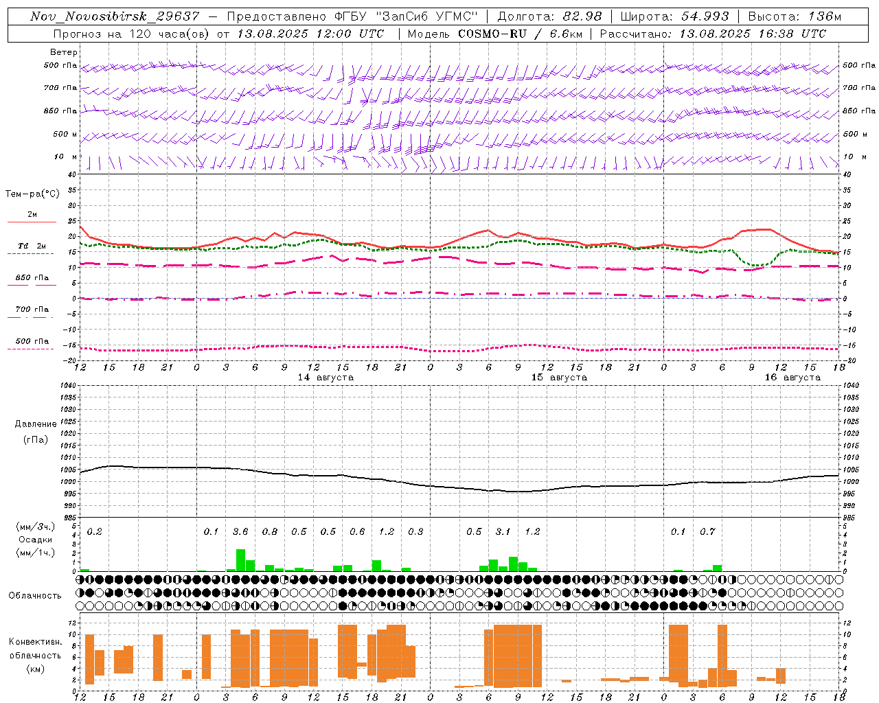Click the 15 августа date label
879x703 pixels.
[x=559, y=378]
